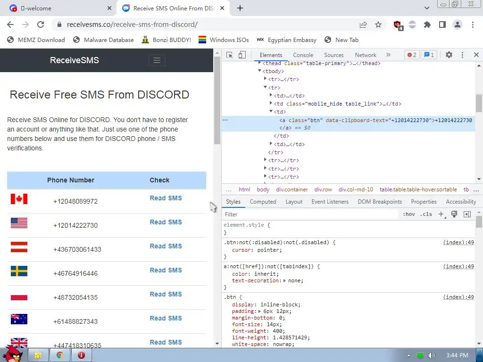Viewport: 483px width, 362px height.
Task: Open the tab search dropdown arrow
Action: 426,8
